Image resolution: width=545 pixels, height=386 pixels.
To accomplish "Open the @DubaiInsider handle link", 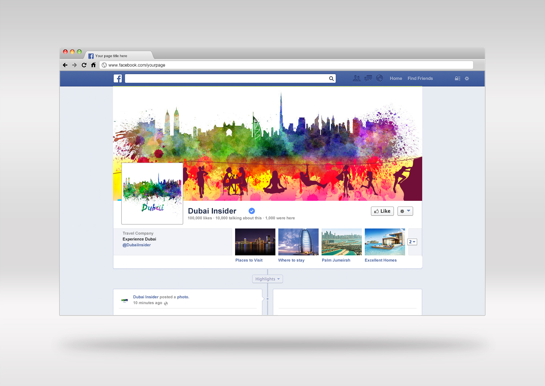I will 137,245.
